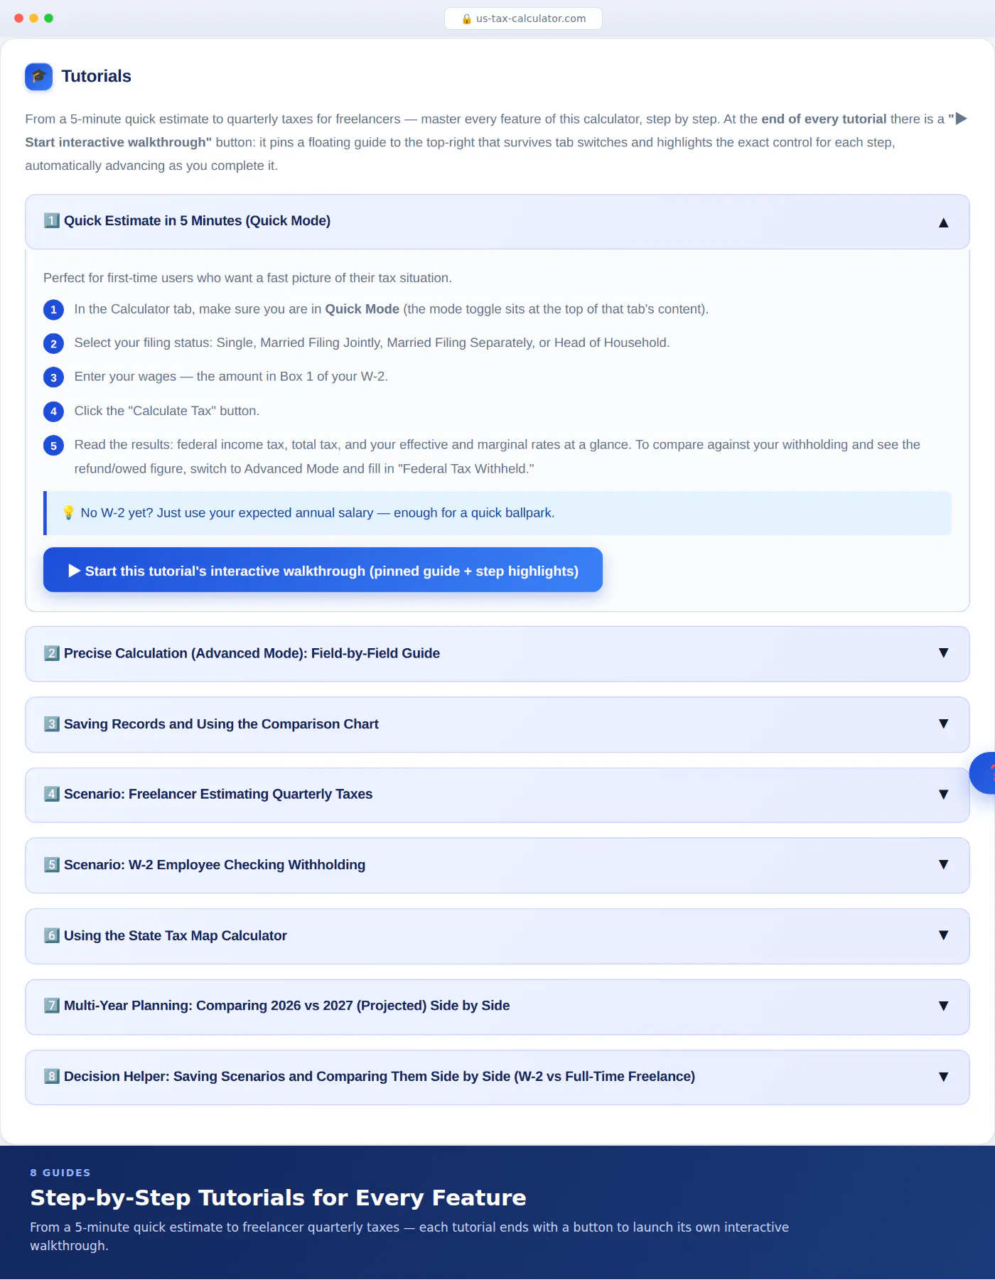This screenshot has height=1280, width=995.
Task: Click the number 7 badge of Multi-Year Planning tutorial
Action: pos(51,1006)
